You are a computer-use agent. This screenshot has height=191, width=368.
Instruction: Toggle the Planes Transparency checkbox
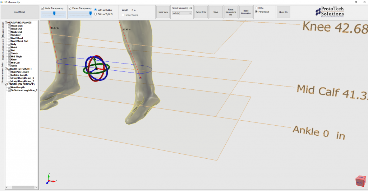point(70,8)
